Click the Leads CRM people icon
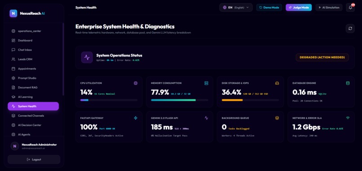 13,60
